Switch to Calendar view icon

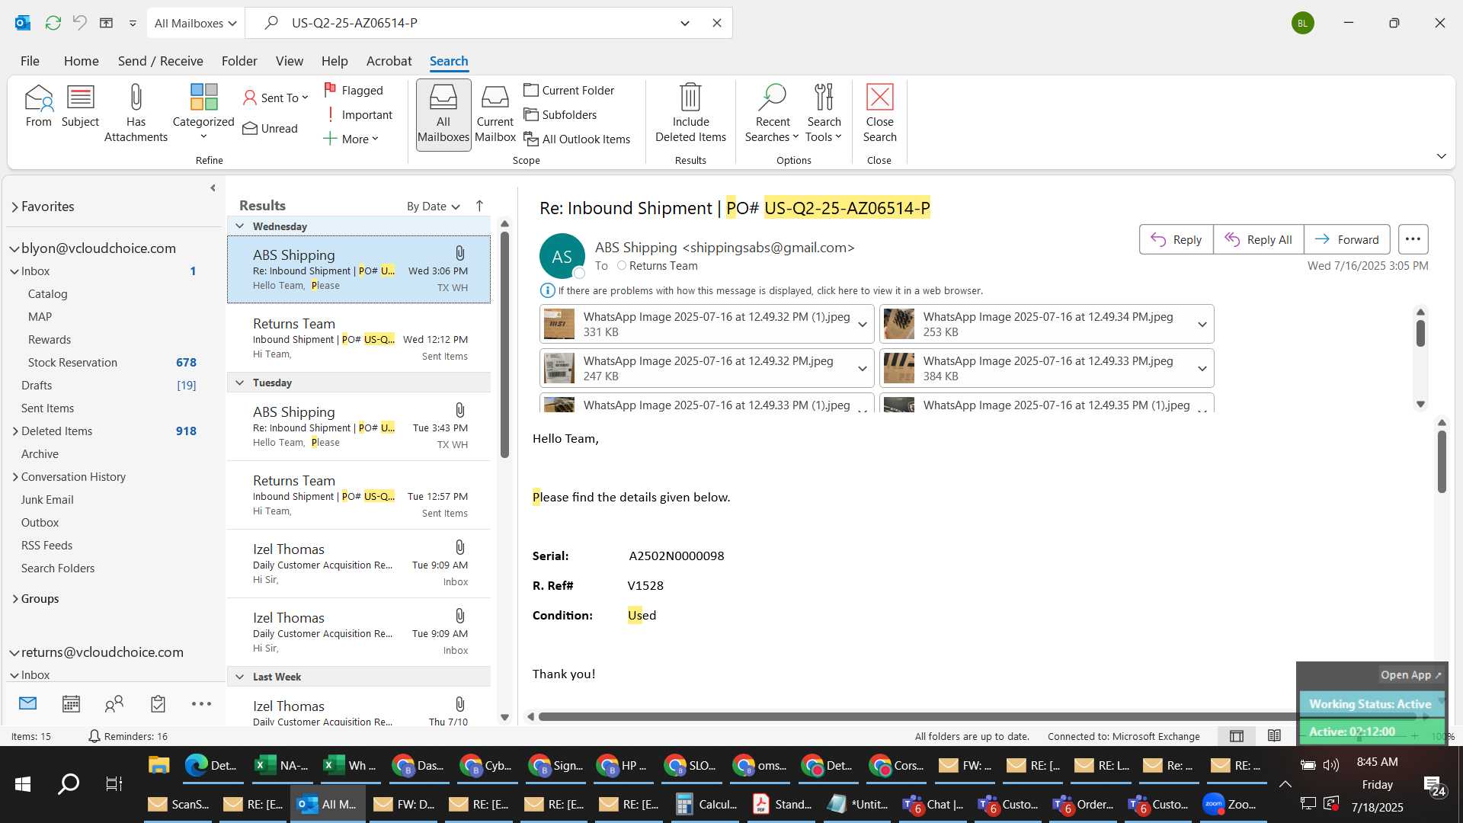[71, 704]
